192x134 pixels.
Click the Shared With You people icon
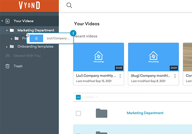click(x=8, y=56)
